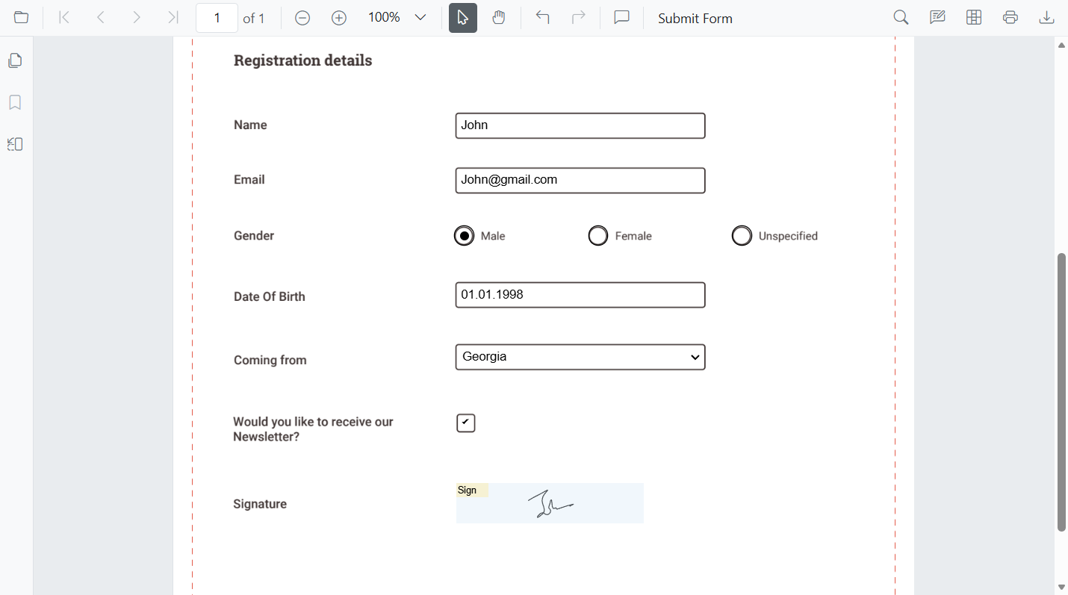This screenshot has height=595, width=1068.
Task: Click the vertical scrollbar thumb
Action: [1061, 392]
